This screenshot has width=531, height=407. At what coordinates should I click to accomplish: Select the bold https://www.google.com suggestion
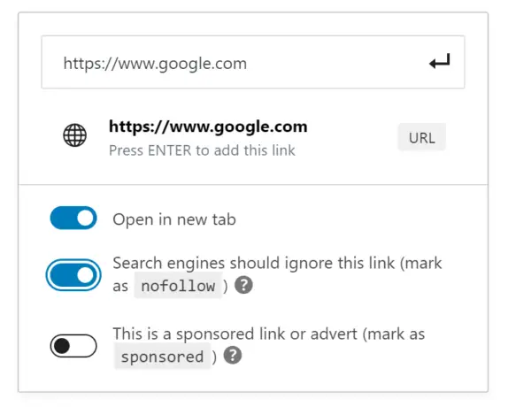click(x=208, y=127)
